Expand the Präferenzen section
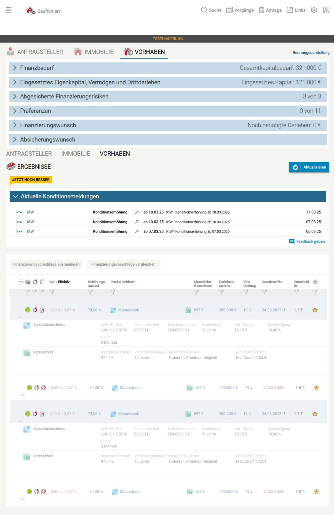The width and height of the screenshot is (334, 515). [15, 111]
